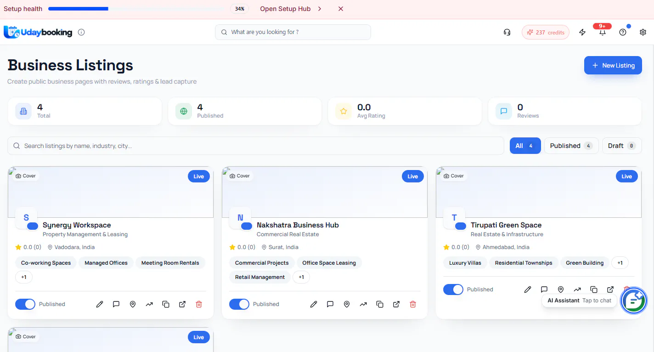
Task: Click the Commercial Projects tag
Action: [262, 263]
